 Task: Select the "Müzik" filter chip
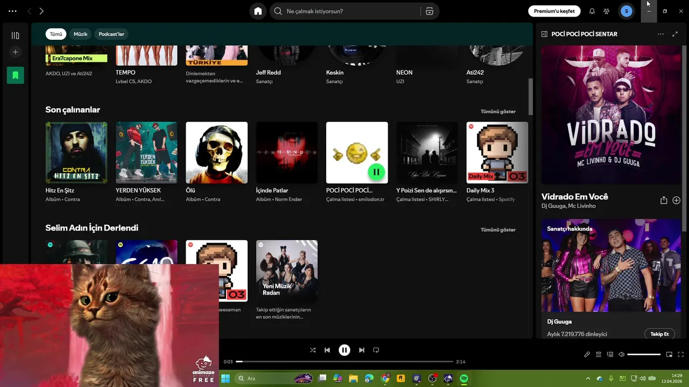[80, 34]
